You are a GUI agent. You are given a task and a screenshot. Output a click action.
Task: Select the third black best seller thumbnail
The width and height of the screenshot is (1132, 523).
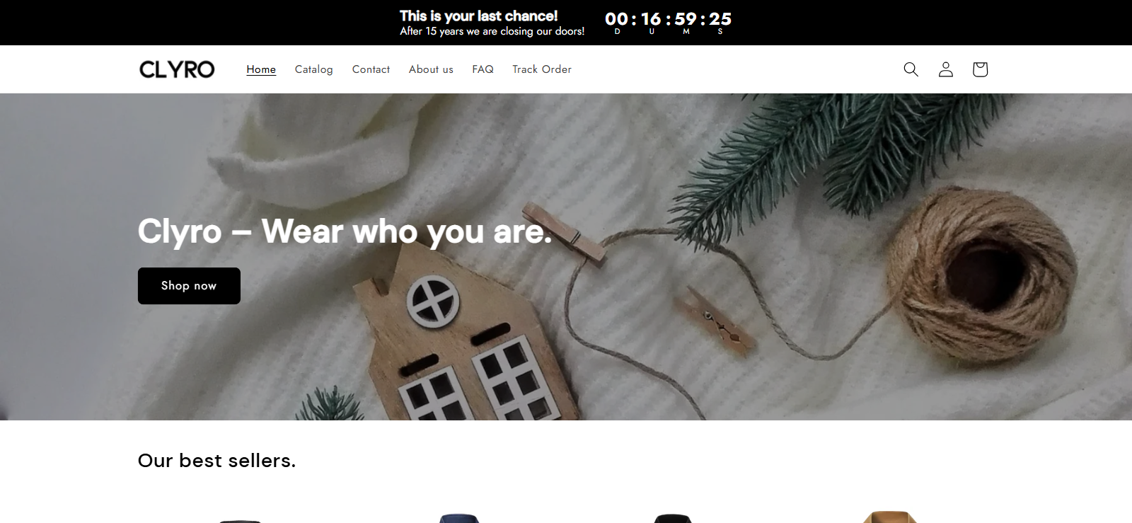[x=673, y=519]
